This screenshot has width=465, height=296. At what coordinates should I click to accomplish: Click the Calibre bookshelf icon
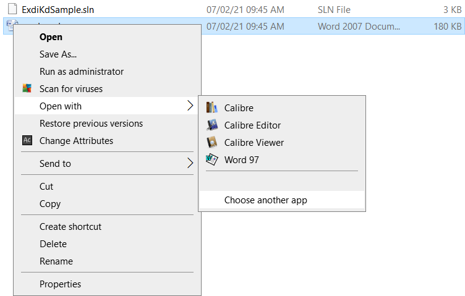(212, 108)
